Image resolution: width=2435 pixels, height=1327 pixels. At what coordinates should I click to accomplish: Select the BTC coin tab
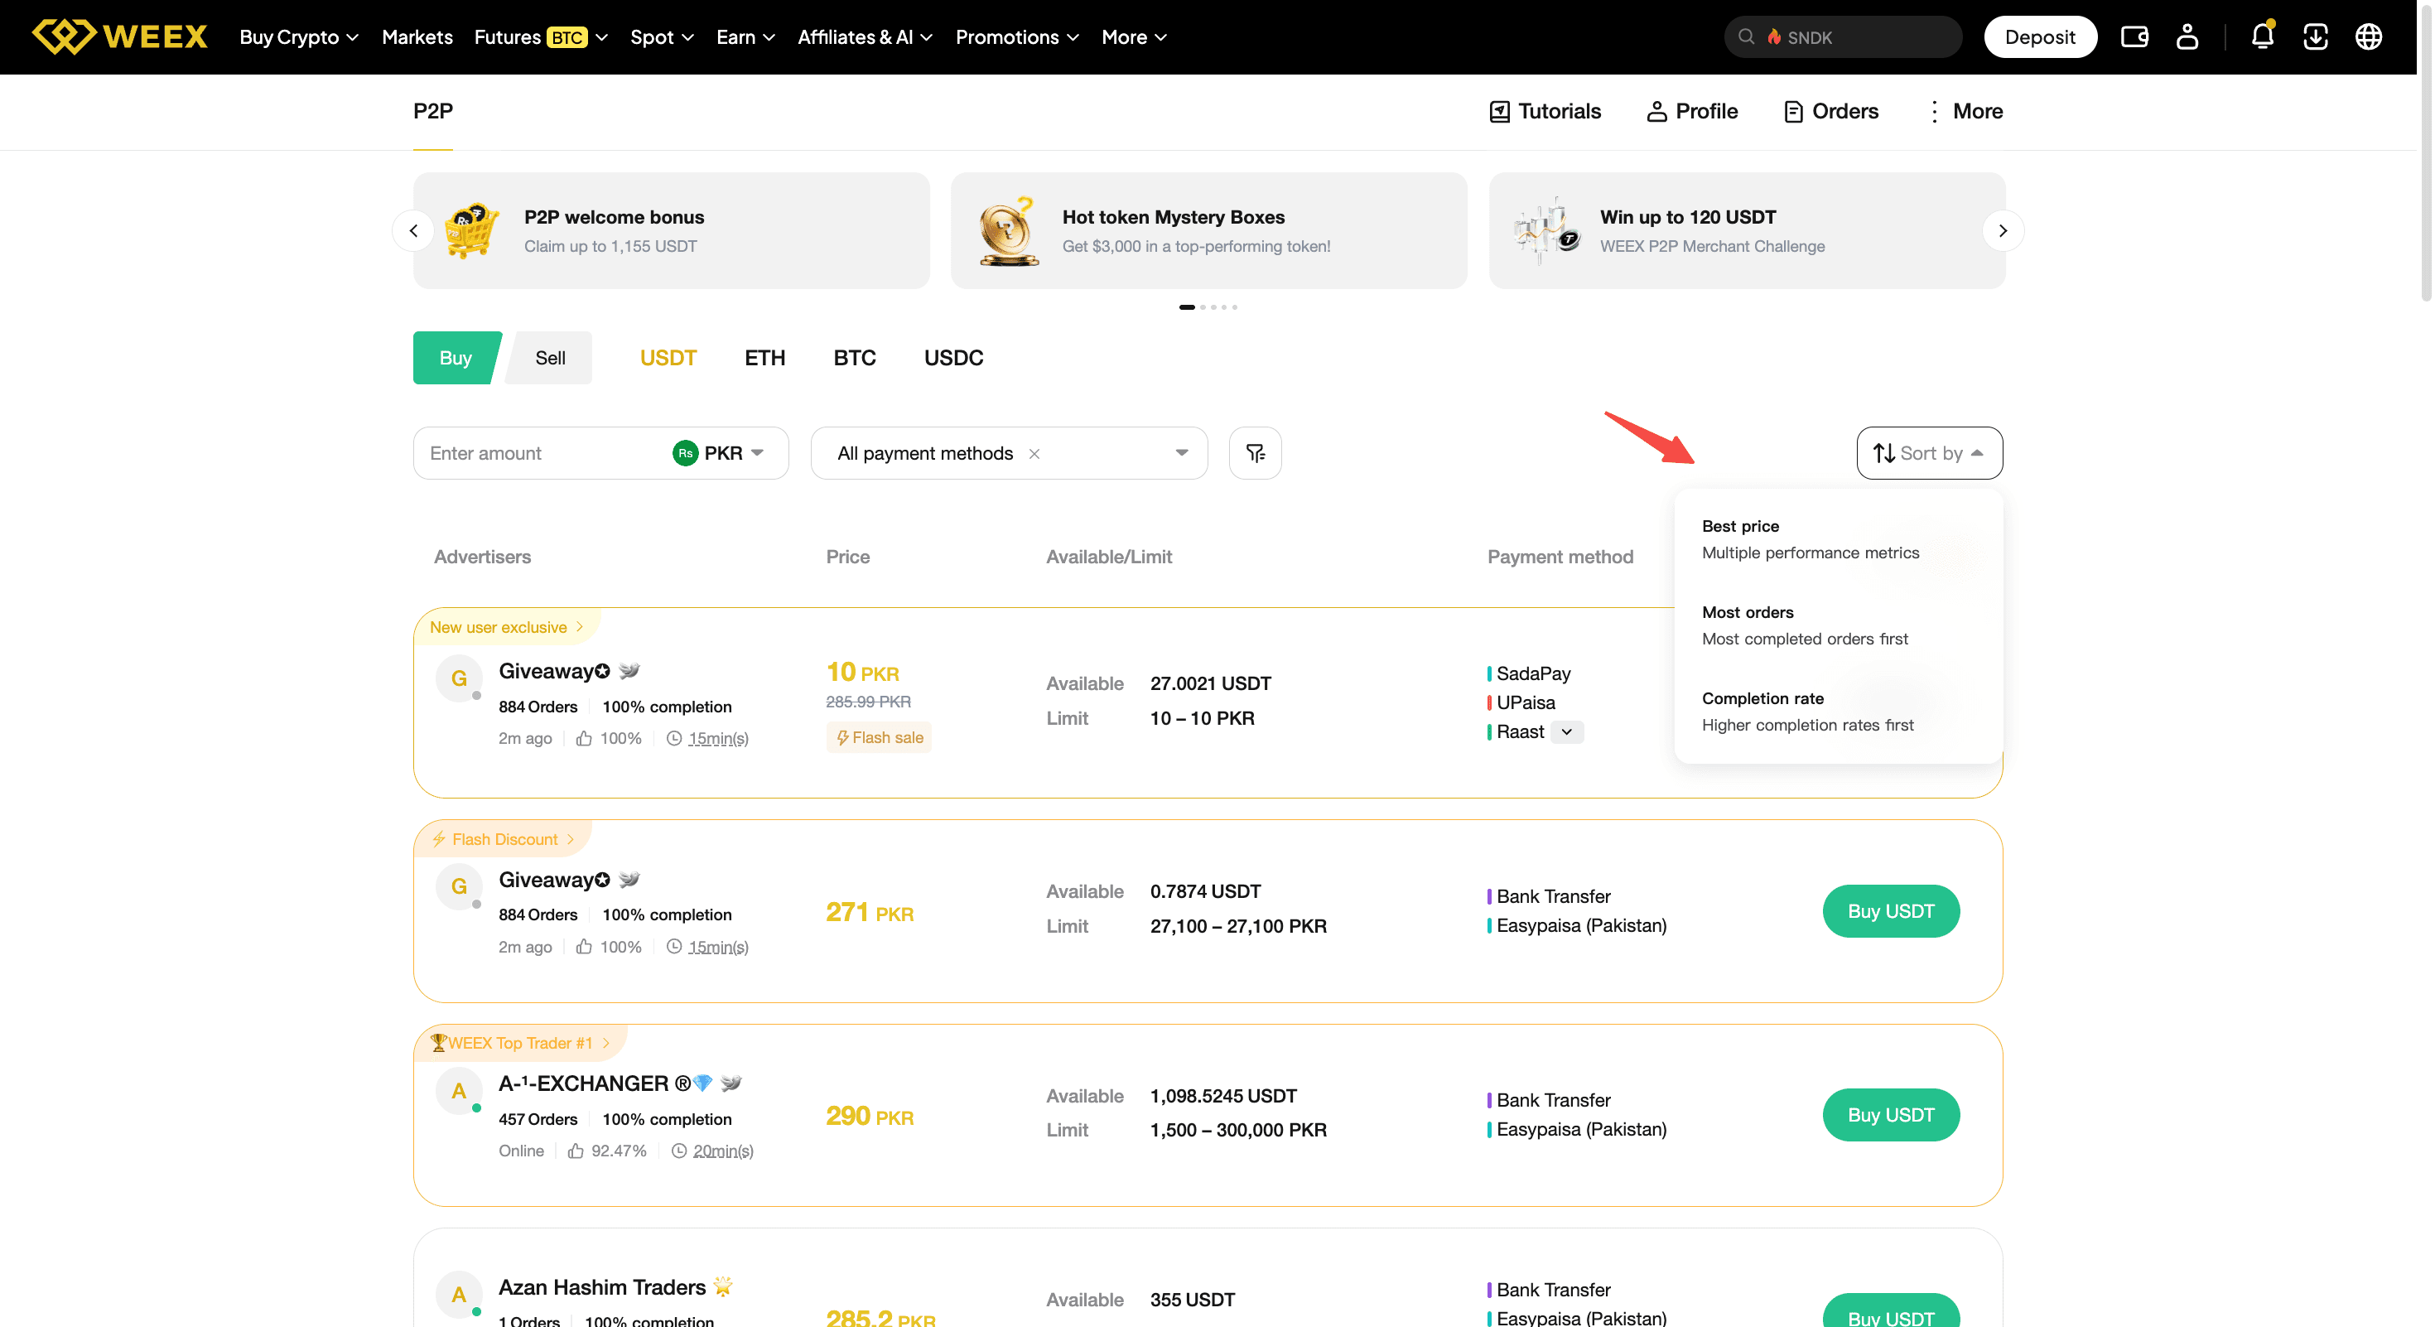[x=855, y=357]
